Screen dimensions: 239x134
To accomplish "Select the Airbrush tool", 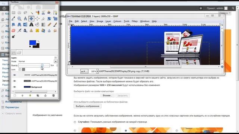I will point(19,31).
